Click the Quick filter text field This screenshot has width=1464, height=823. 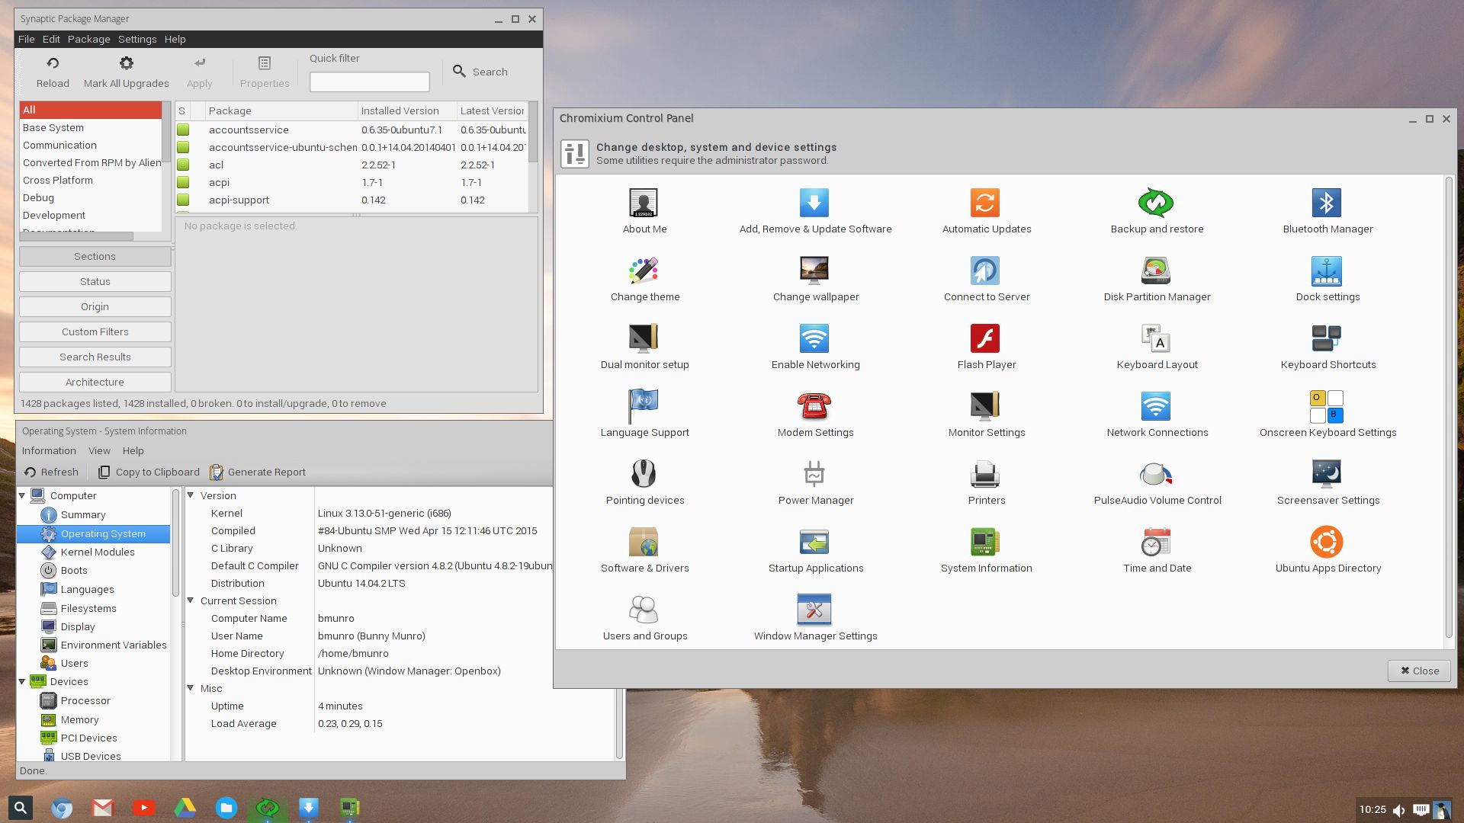click(x=369, y=82)
